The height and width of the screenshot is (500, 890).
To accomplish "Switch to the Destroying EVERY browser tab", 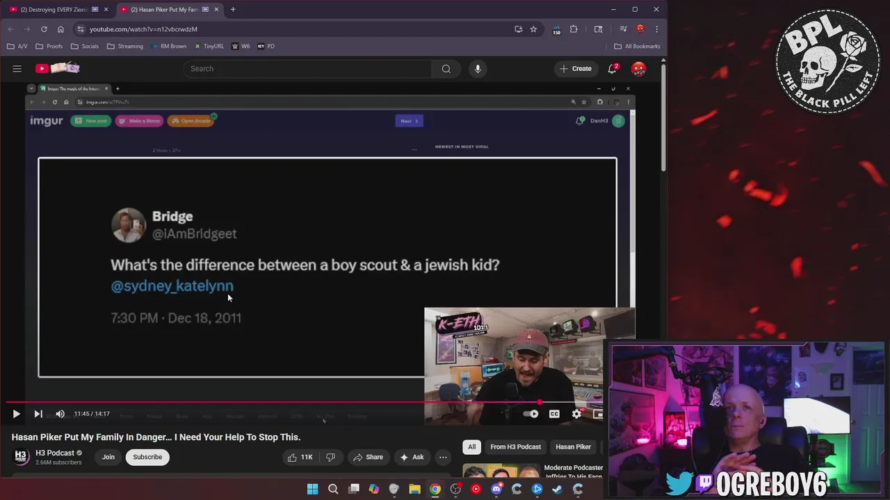I will point(56,10).
